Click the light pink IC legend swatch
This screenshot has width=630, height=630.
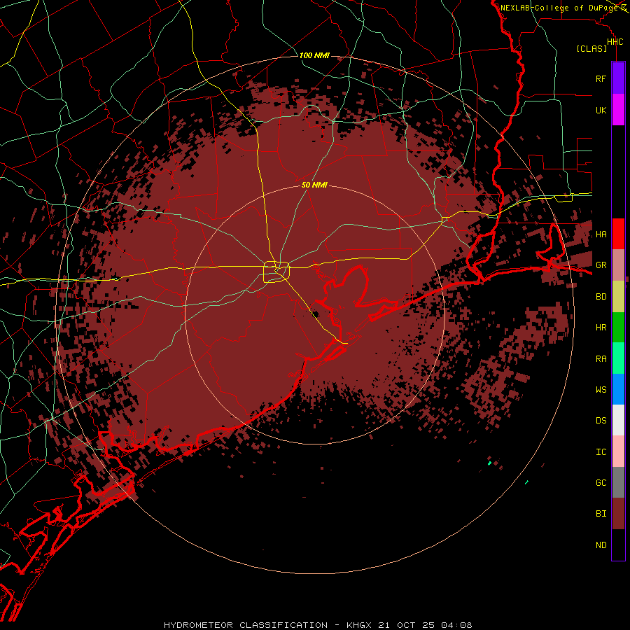click(x=618, y=451)
